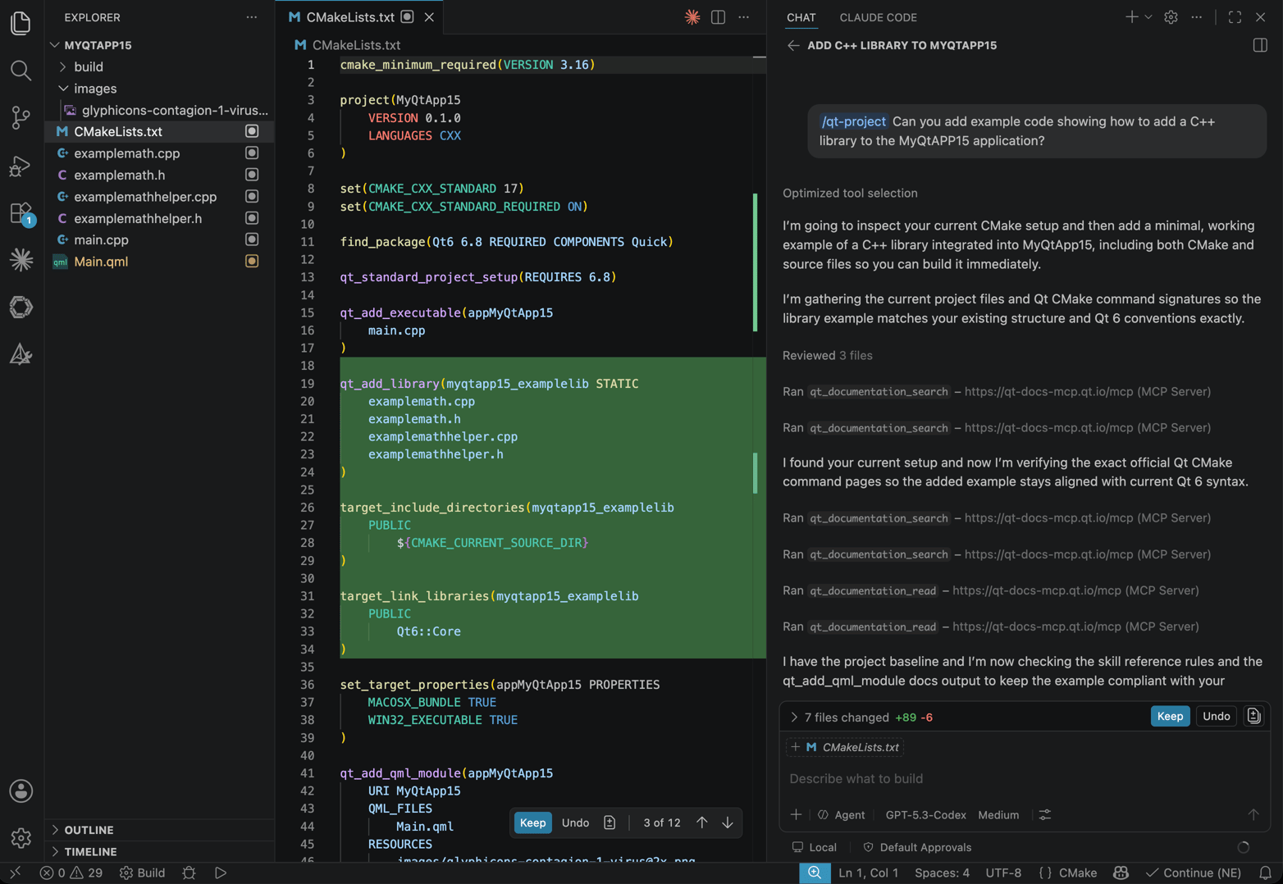Go back to the chat list
This screenshot has width=1283, height=884.
[792, 46]
